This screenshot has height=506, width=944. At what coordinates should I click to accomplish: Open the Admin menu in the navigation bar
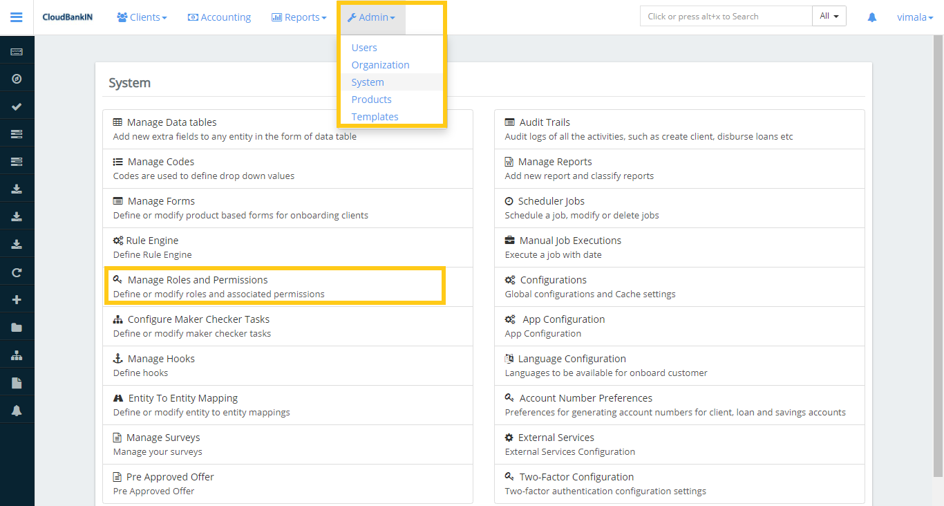[371, 17]
